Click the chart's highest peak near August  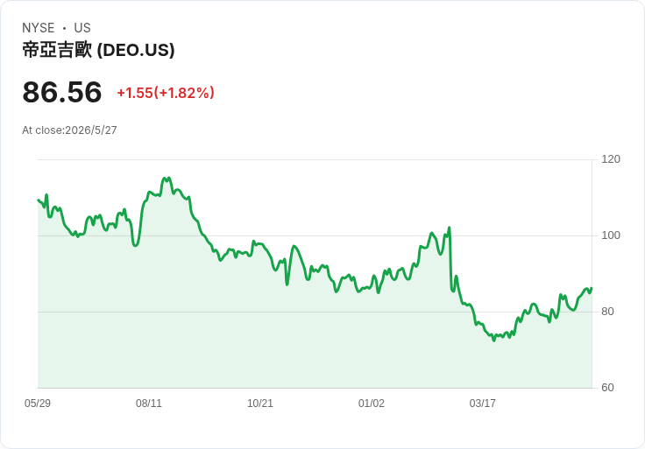(167, 179)
